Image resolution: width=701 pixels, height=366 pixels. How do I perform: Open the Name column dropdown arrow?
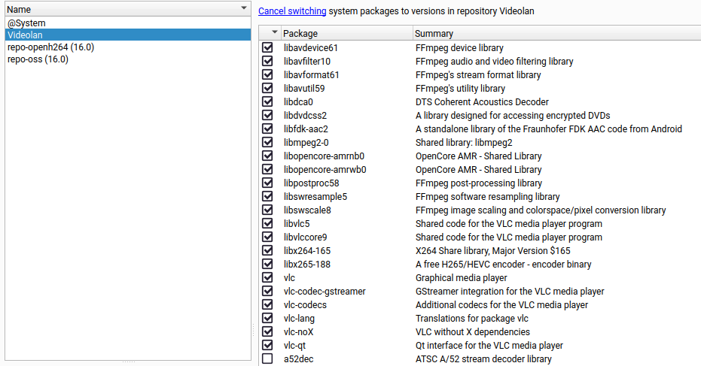click(x=243, y=8)
